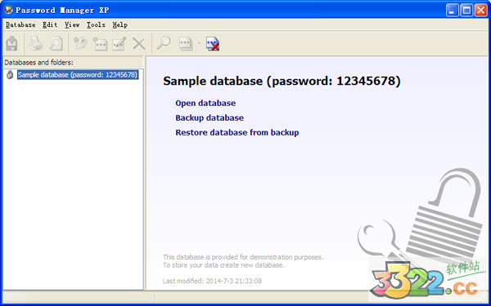
Task: Open the View menu
Action: point(72,24)
